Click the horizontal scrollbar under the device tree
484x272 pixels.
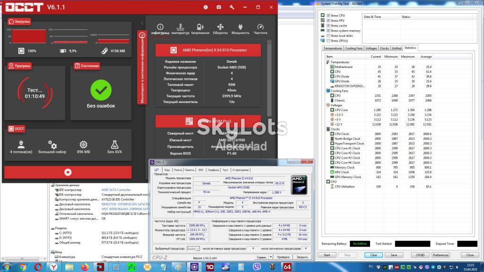click(24, 259)
